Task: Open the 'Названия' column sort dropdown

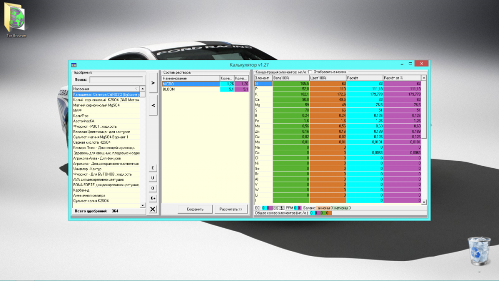Action: pyautogui.click(x=137, y=89)
